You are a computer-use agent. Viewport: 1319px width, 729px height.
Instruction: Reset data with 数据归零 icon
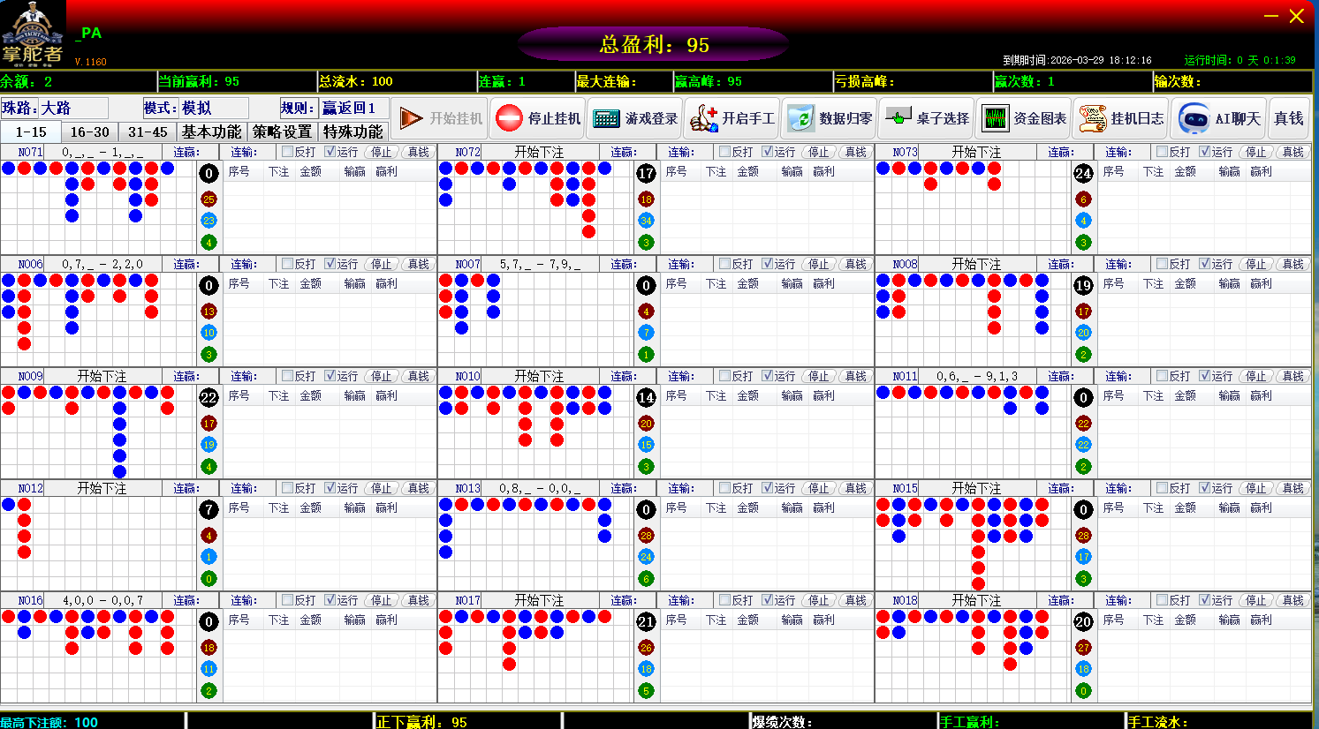830,118
